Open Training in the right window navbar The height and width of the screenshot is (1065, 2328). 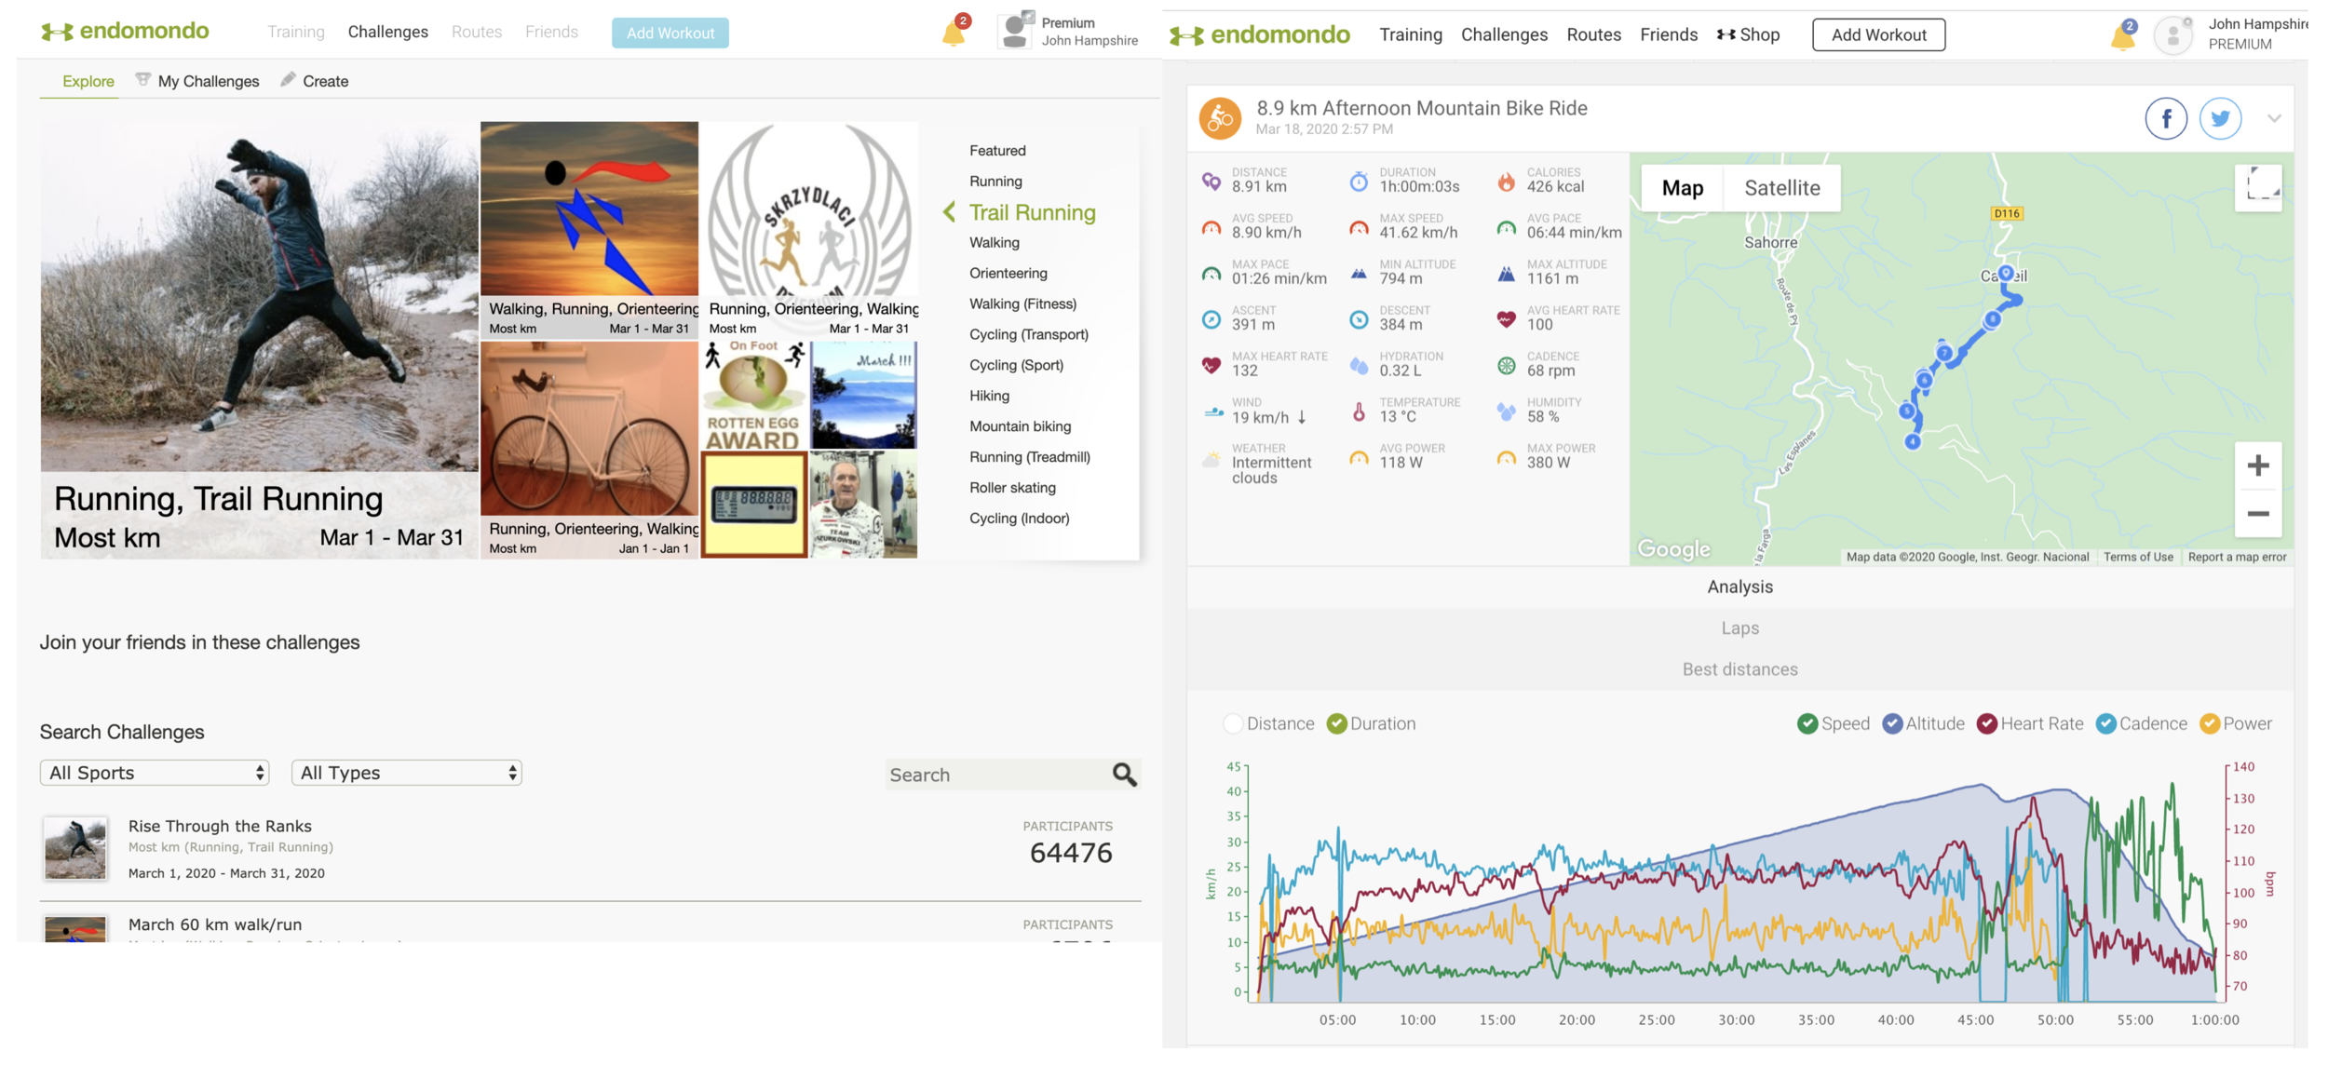click(x=1410, y=35)
